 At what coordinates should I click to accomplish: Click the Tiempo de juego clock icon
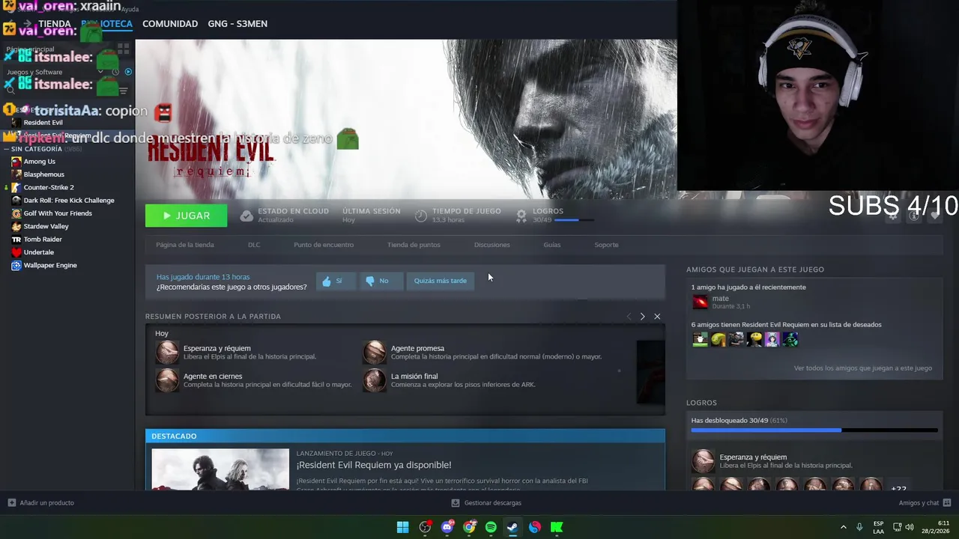(421, 216)
